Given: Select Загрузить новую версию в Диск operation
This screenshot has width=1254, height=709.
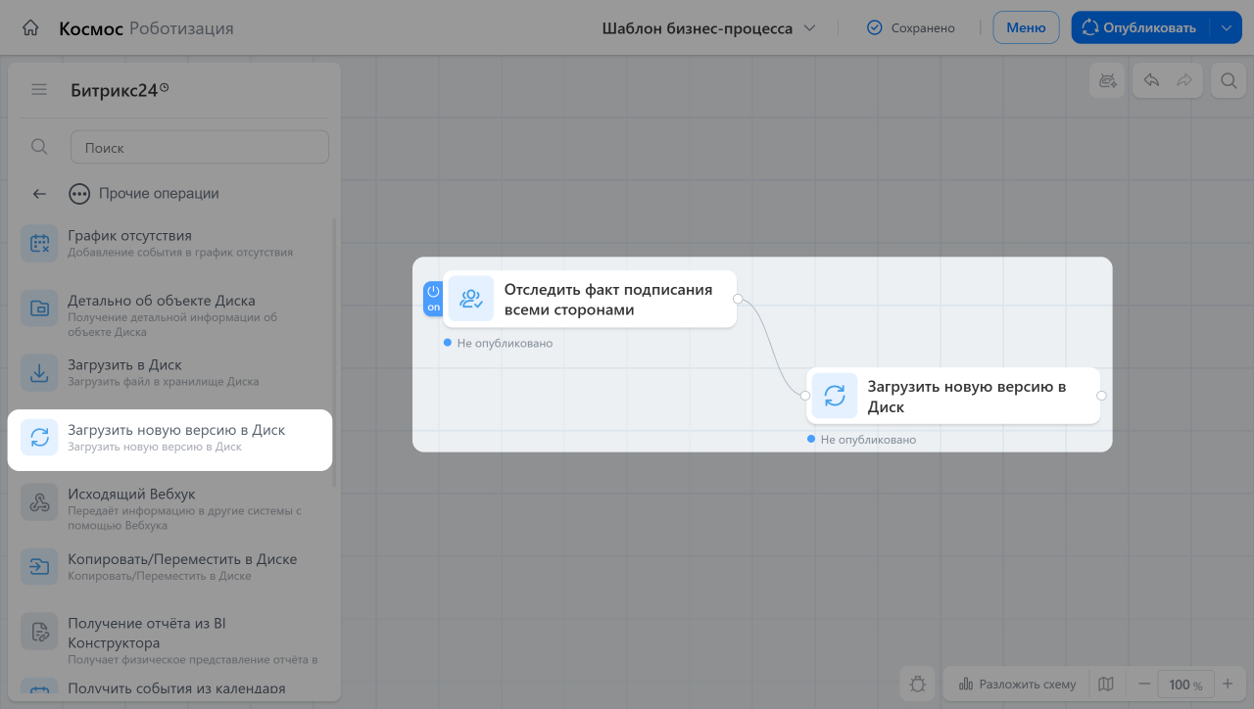Looking at the screenshot, I should coord(170,439).
